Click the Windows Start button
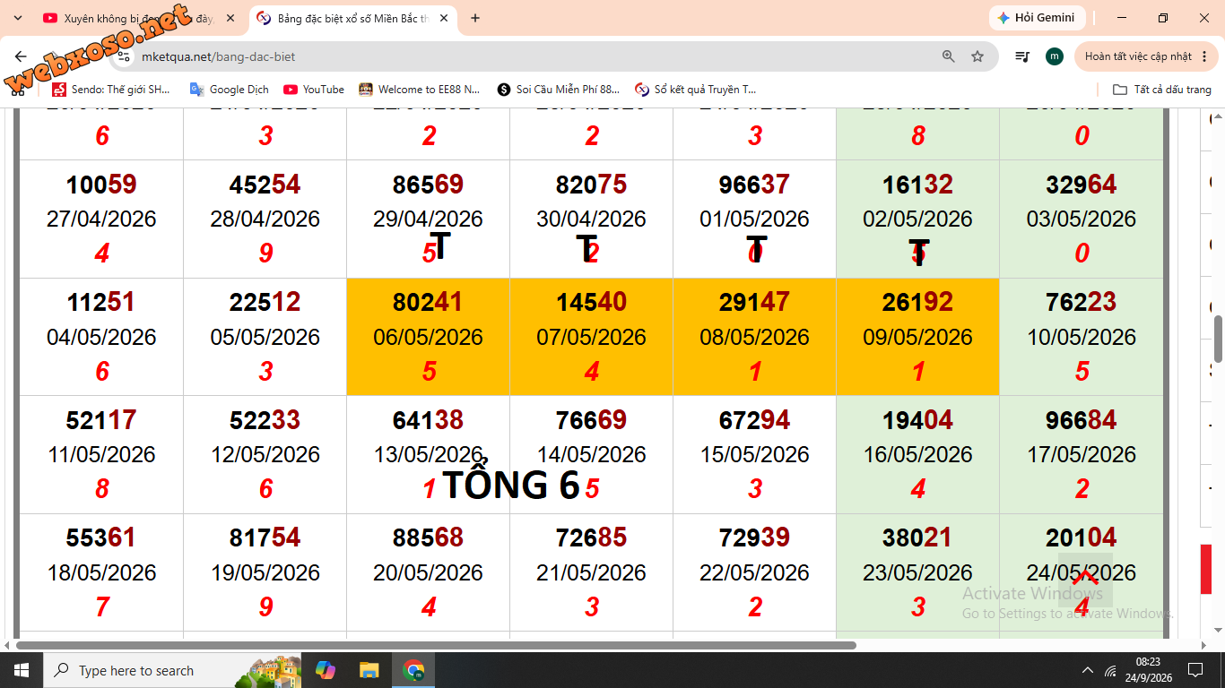This screenshot has height=688, width=1225. (21, 670)
